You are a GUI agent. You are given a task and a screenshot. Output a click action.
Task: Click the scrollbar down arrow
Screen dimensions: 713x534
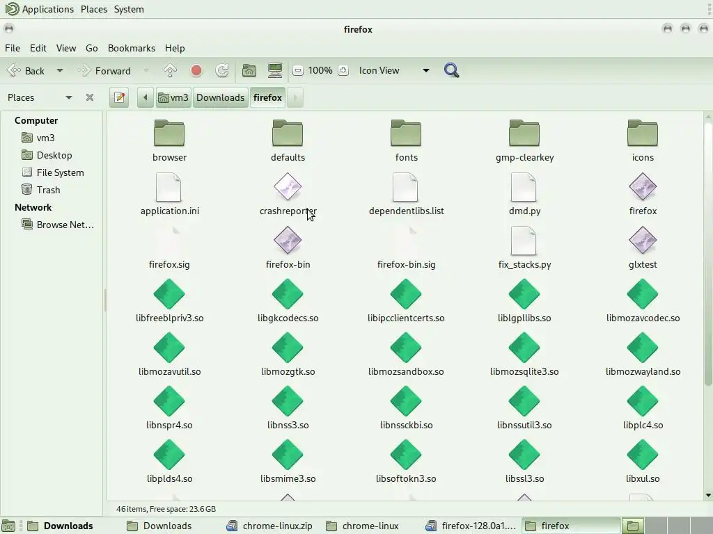(x=708, y=495)
